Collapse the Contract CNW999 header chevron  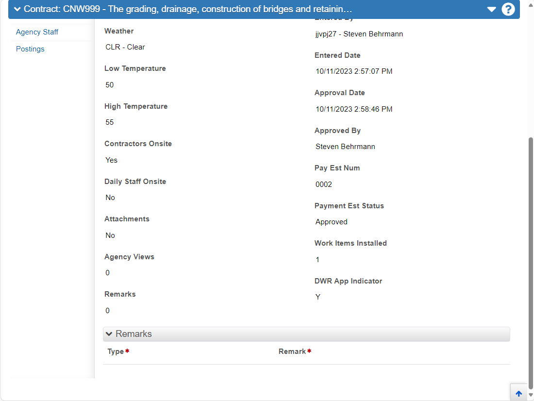tap(17, 9)
